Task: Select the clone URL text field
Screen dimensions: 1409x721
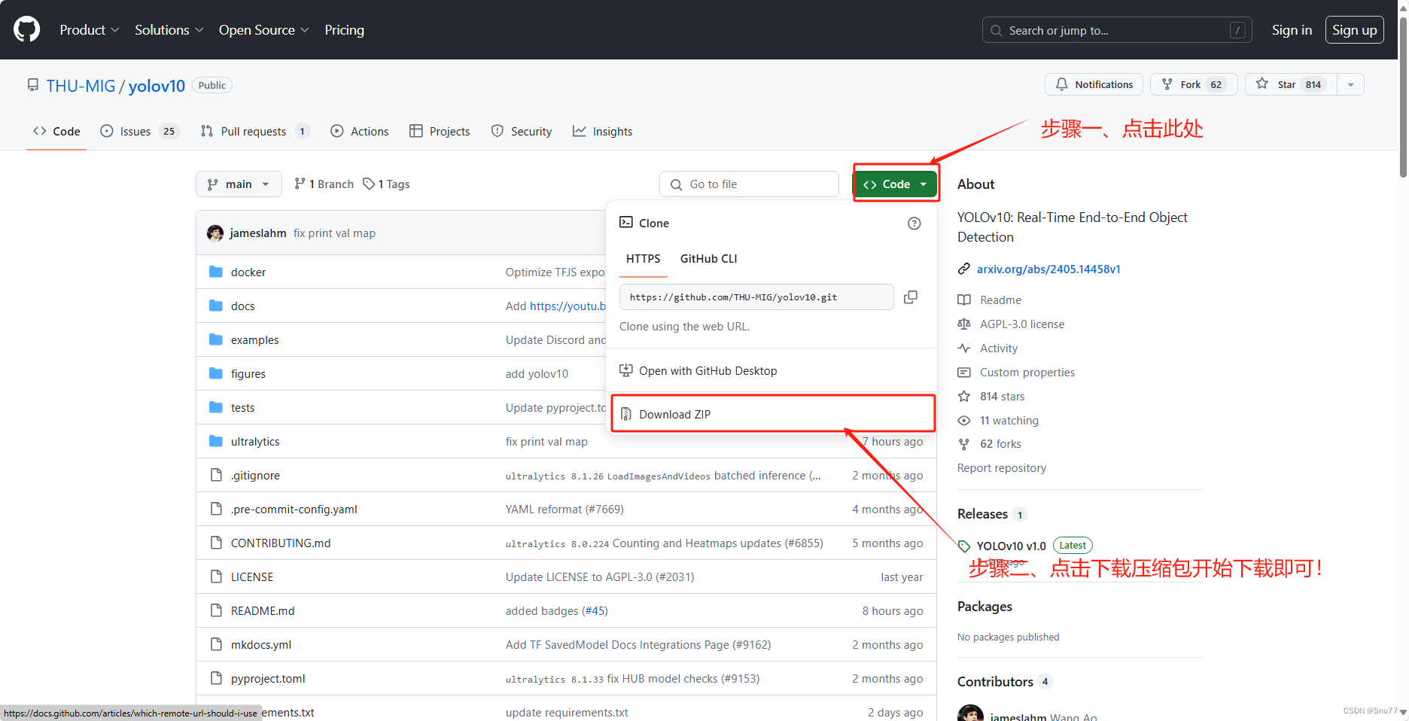Action: tap(756, 297)
